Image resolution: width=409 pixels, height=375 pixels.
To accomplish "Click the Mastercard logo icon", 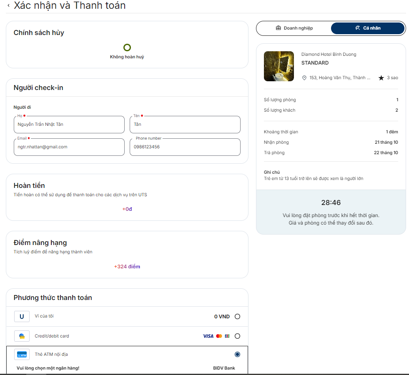I will pos(219,336).
